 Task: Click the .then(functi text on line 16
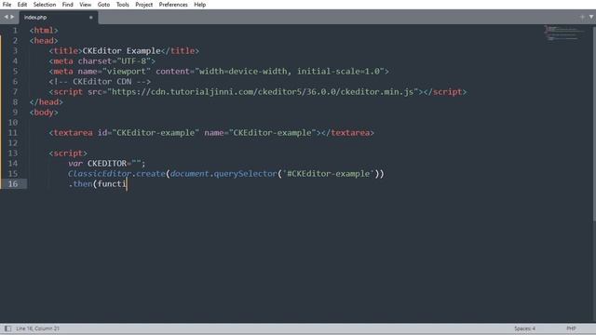tap(97, 184)
